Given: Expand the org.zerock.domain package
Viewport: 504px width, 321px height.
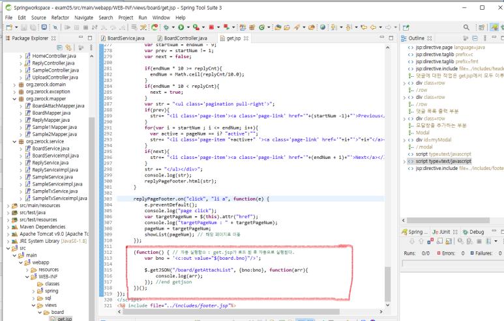Looking at the screenshot, I should click(14, 85).
